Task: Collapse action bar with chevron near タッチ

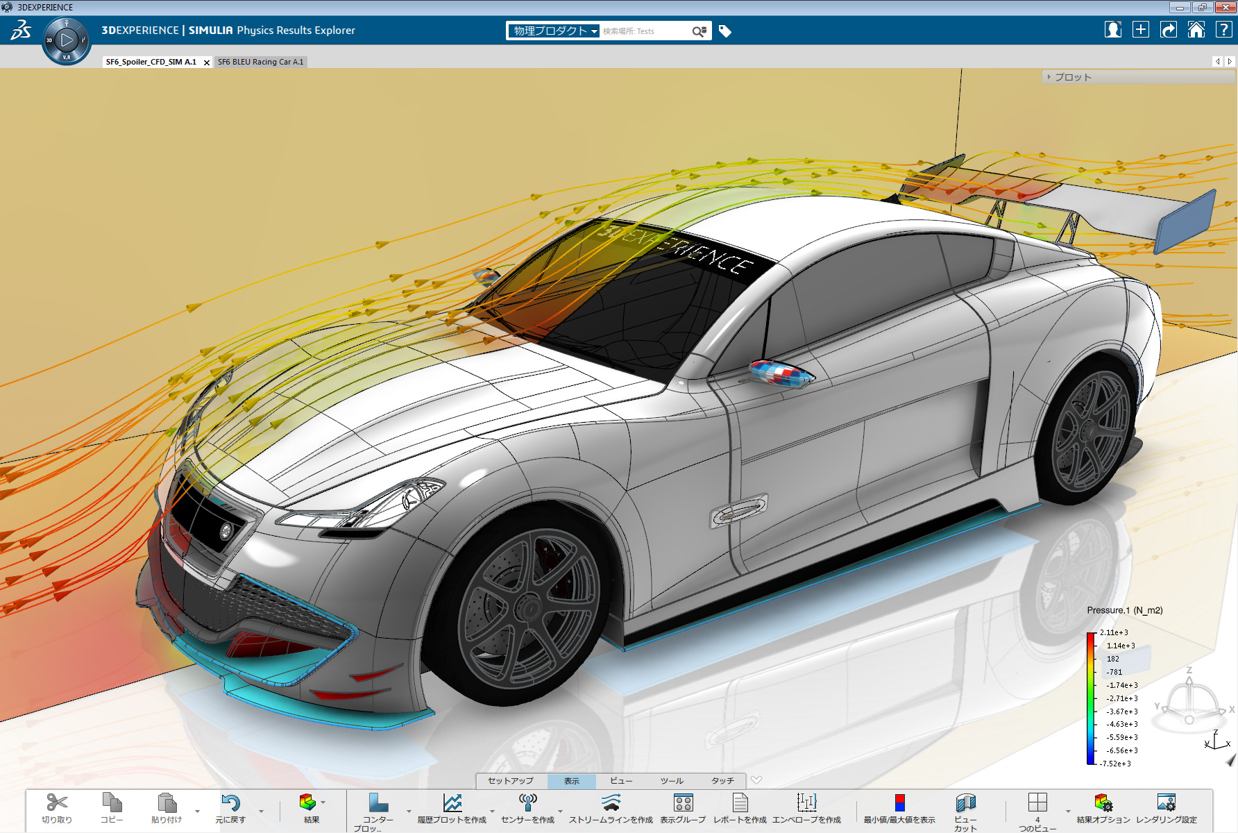Action: pos(757,780)
